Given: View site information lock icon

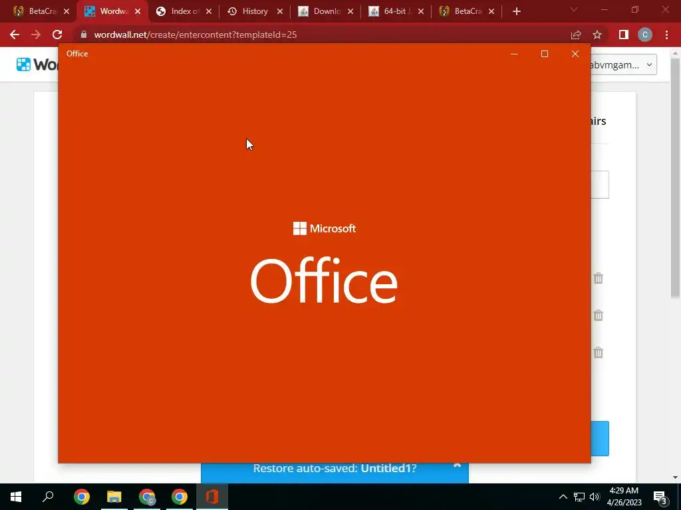Looking at the screenshot, I should 84,35.
